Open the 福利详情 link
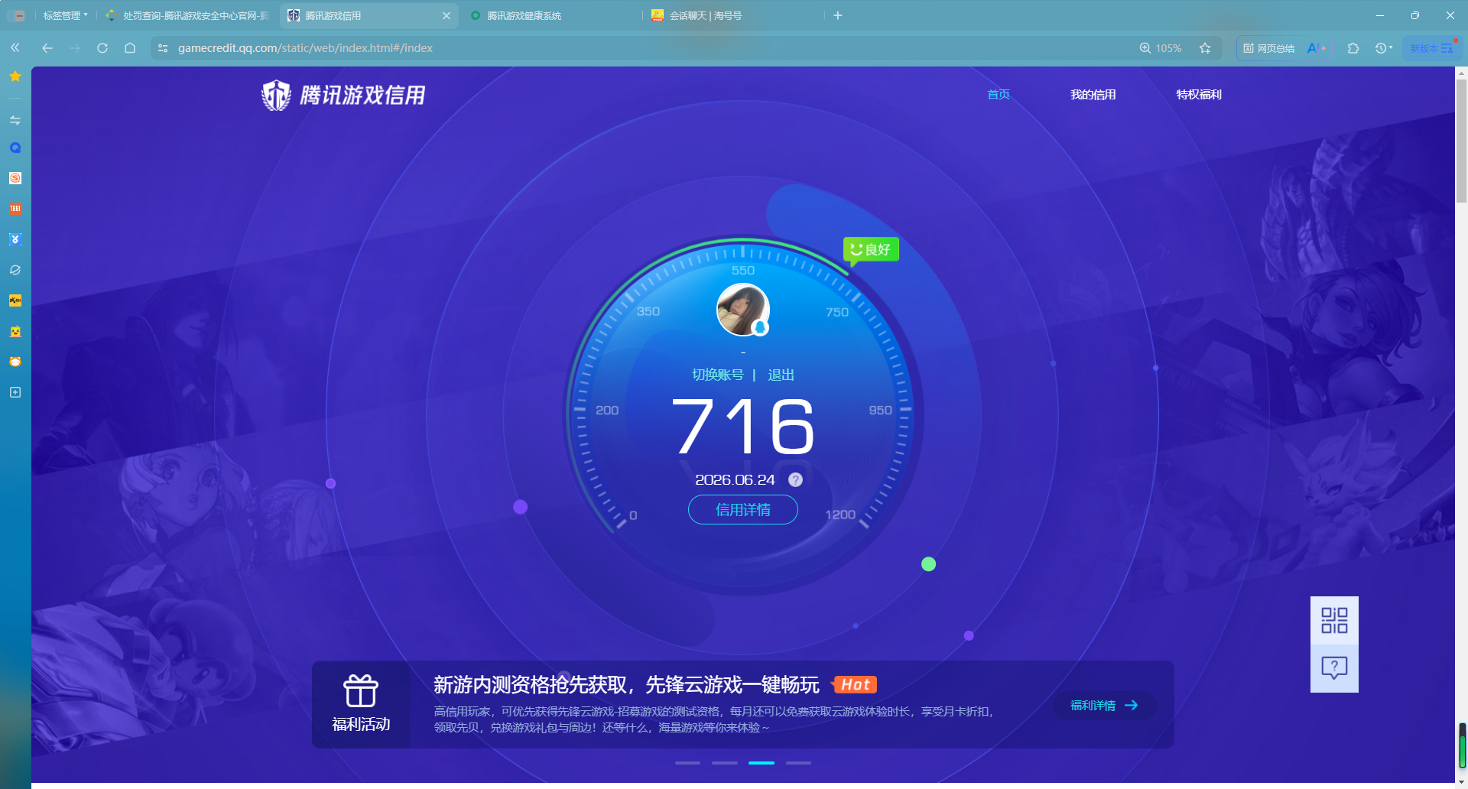 (1104, 705)
